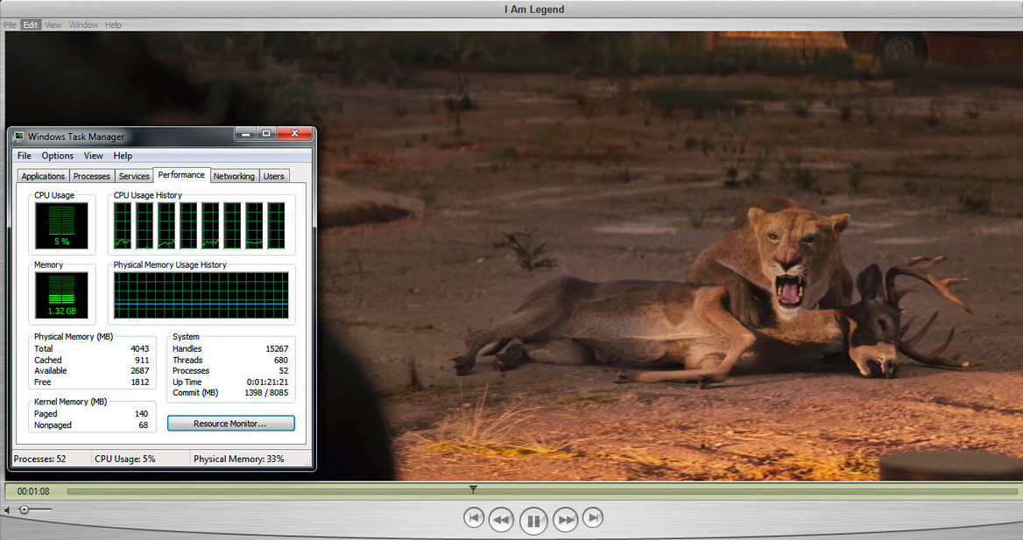
Task: Click the CPU Usage gauge showing 5 %
Action: coord(61,226)
